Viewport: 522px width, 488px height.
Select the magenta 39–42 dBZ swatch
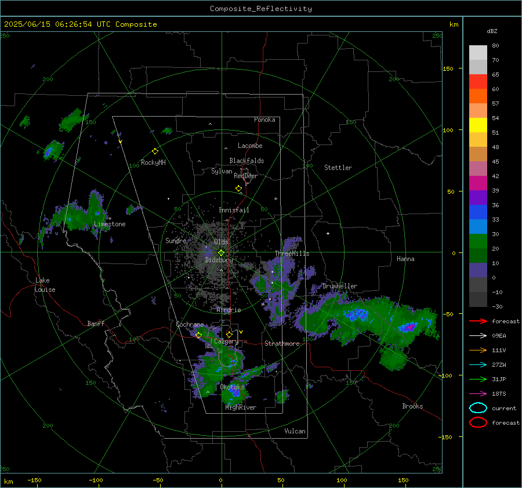478,183
